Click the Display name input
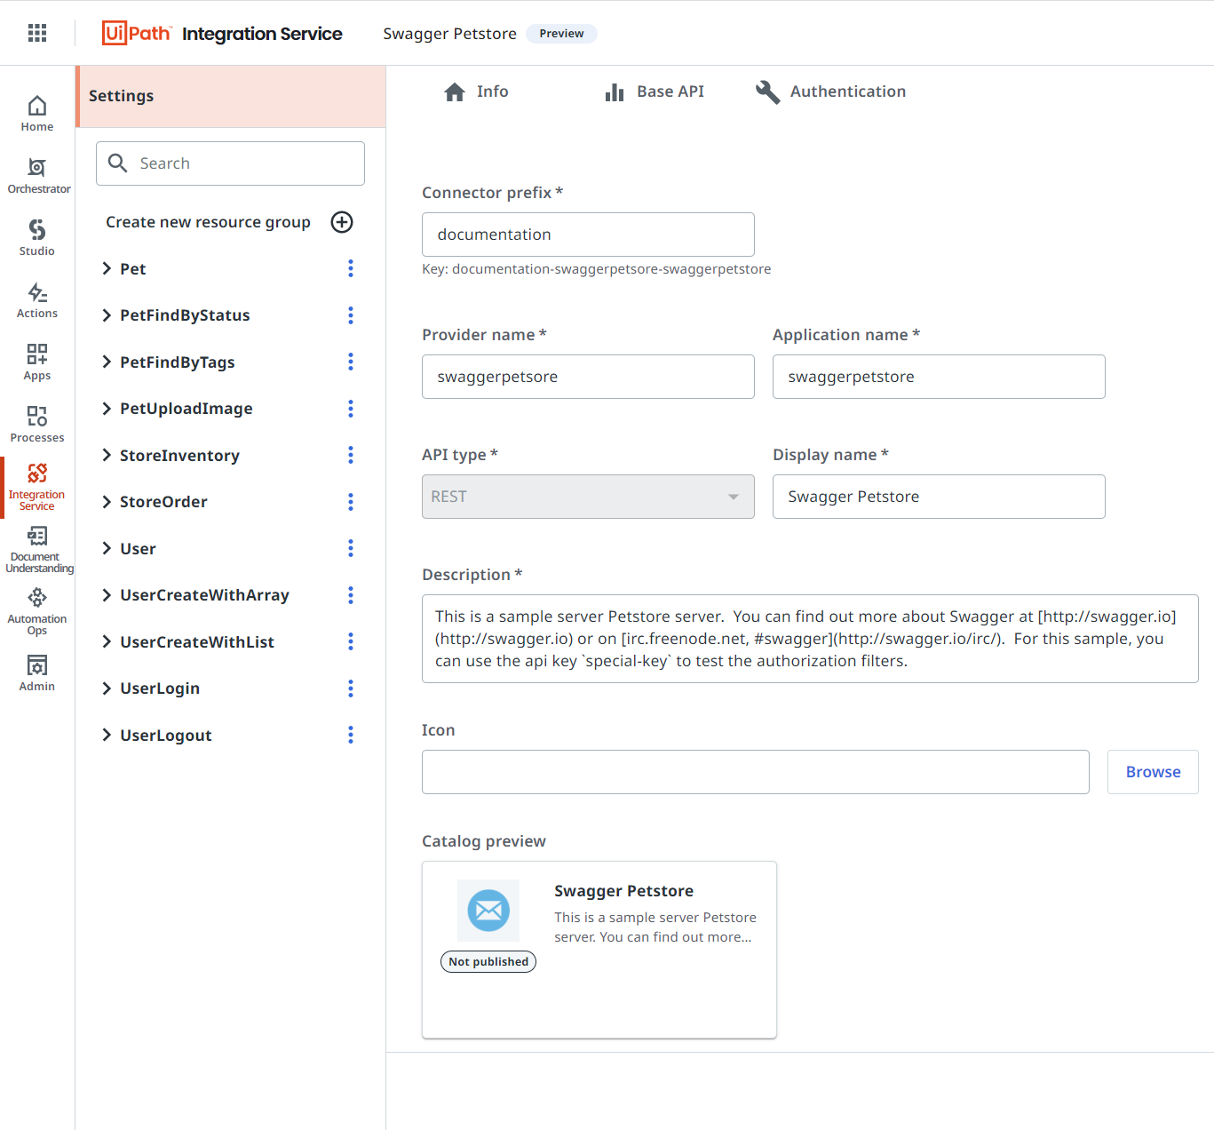1214x1130 pixels. tap(939, 497)
